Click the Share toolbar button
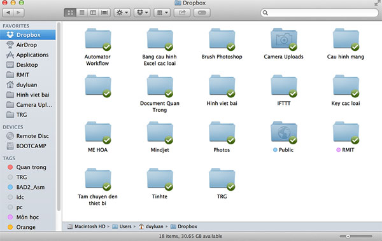Image resolution: width=382 pixels, height=241 pixels. coord(182,13)
